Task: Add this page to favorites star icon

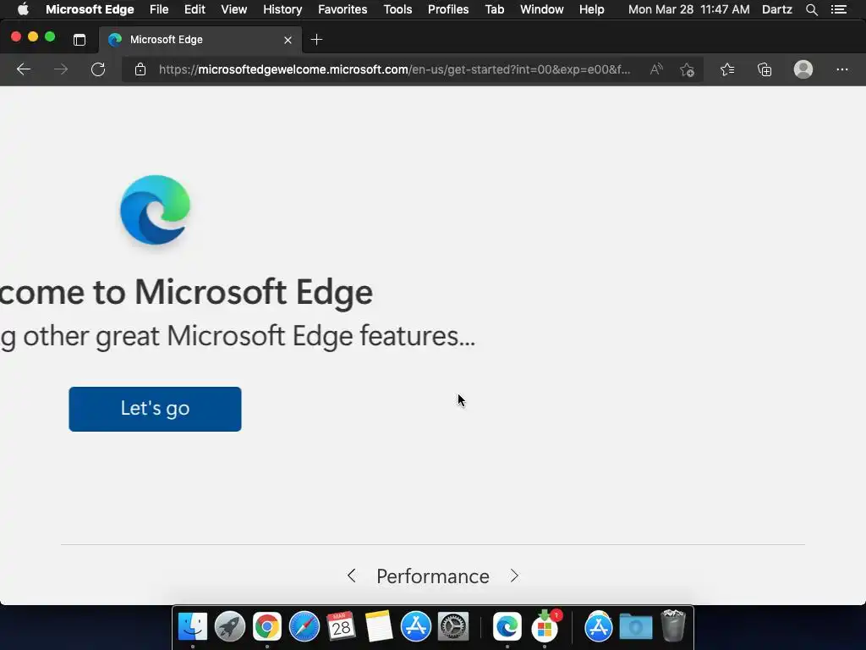Action: click(x=687, y=69)
